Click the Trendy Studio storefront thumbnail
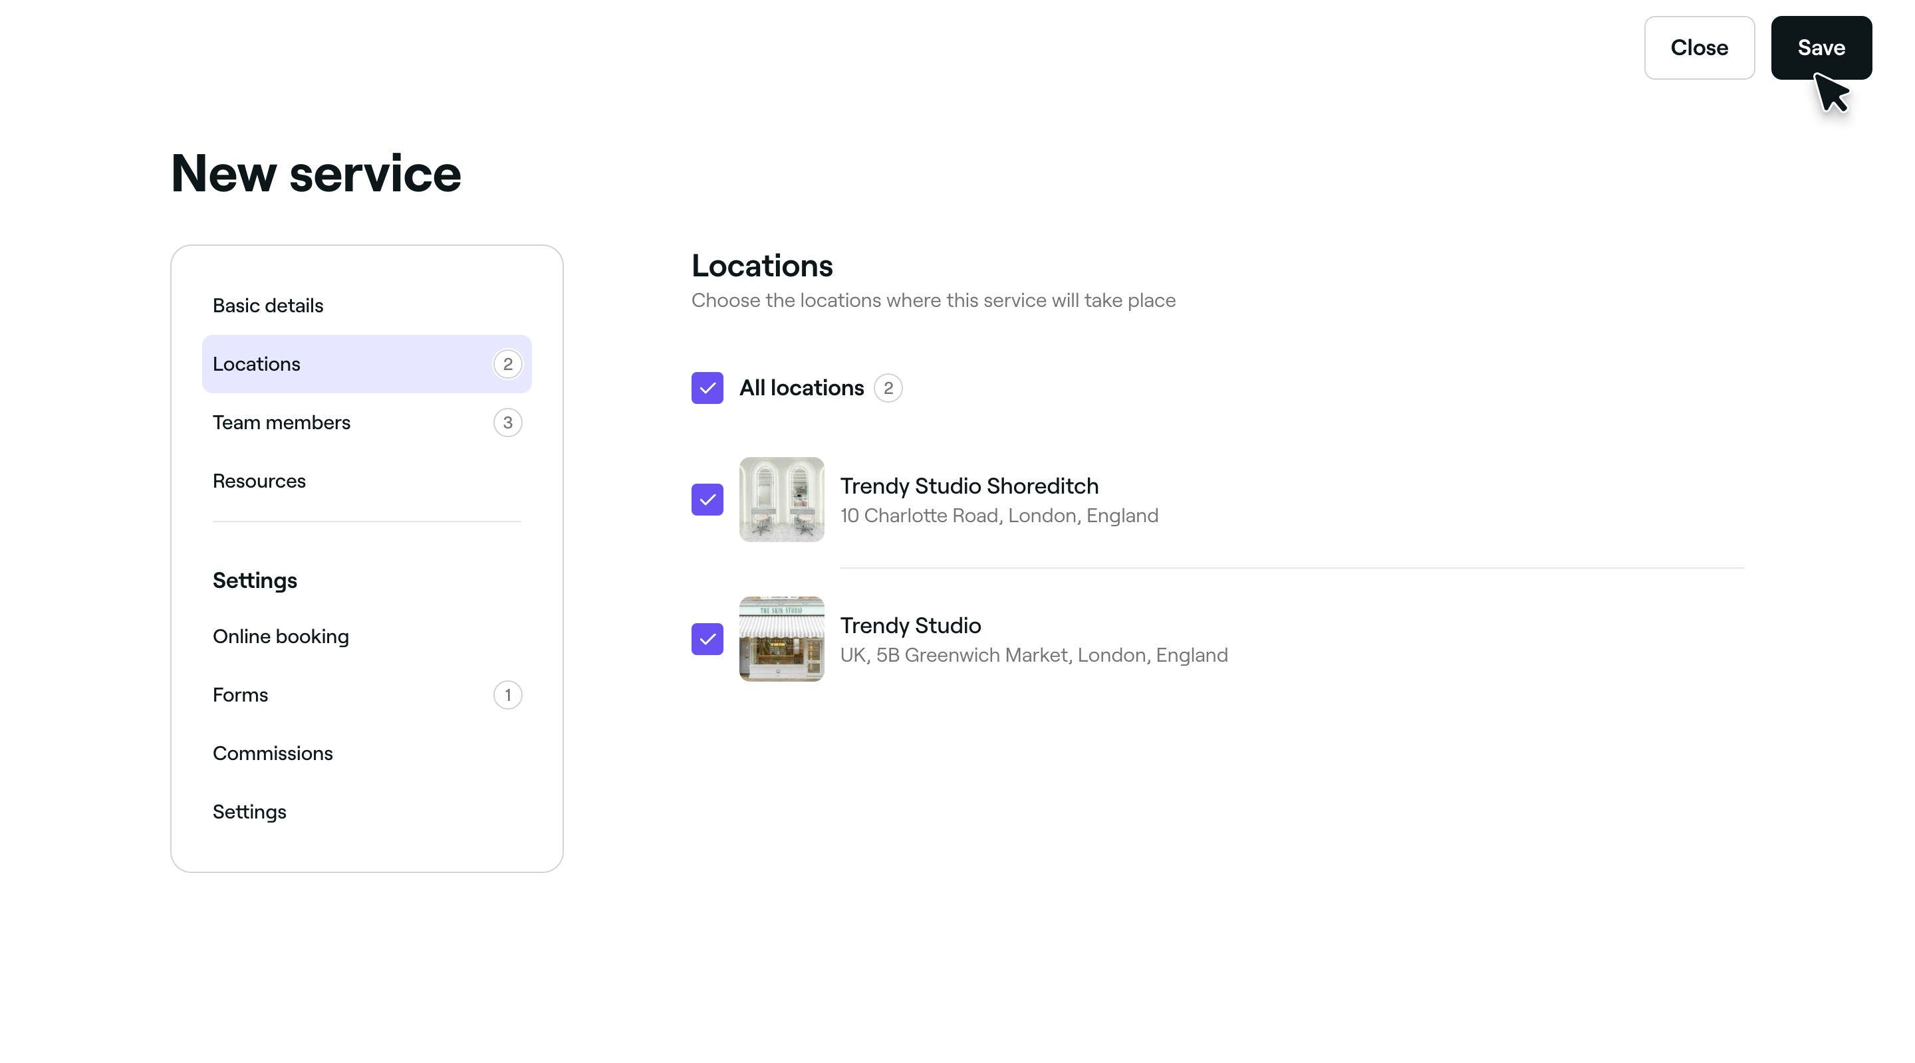 (781, 639)
